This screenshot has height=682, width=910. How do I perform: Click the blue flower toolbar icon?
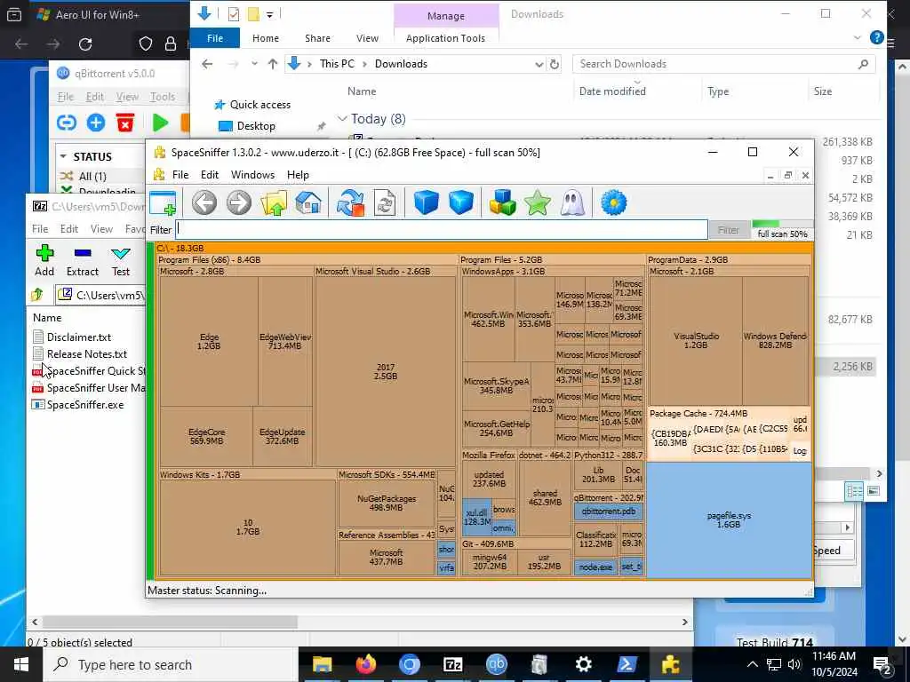(x=613, y=203)
